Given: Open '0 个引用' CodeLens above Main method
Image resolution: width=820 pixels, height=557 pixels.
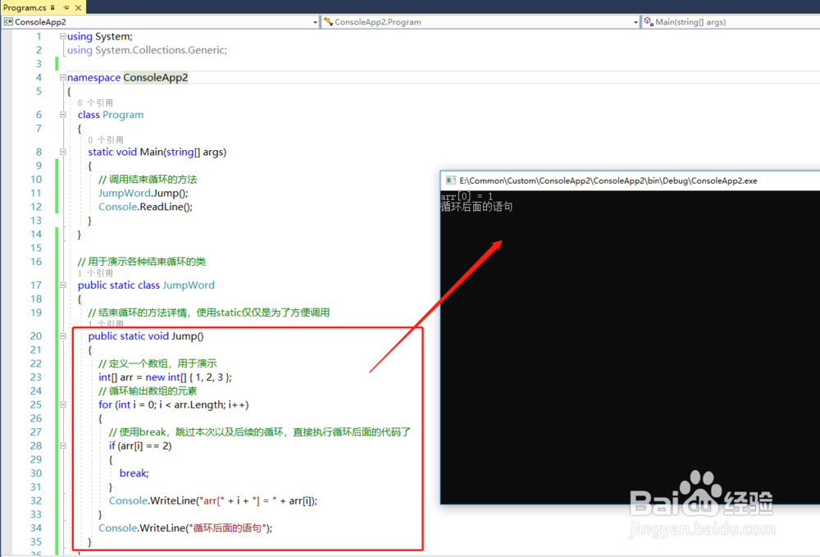Looking at the screenshot, I should pyautogui.click(x=106, y=140).
